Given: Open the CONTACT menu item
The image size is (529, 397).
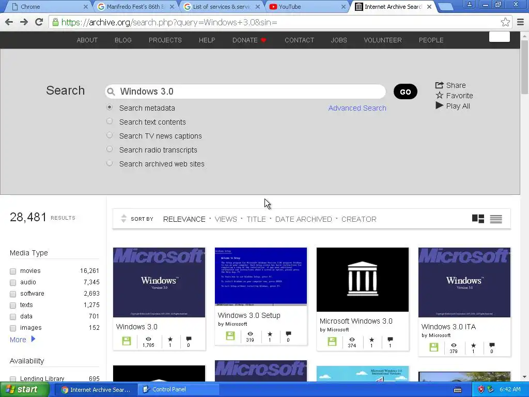Looking at the screenshot, I should [299, 40].
